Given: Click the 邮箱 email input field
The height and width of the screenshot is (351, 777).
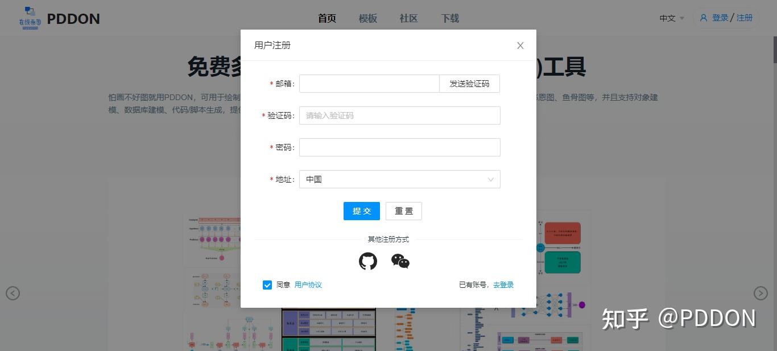Looking at the screenshot, I should pos(369,83).
